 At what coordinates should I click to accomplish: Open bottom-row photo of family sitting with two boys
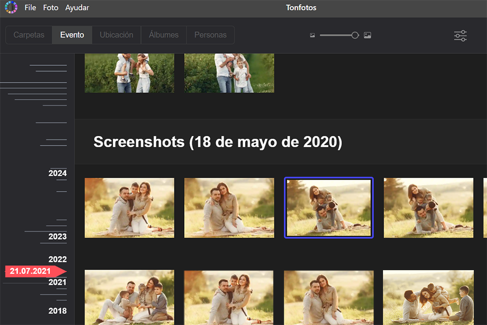[x=129, y=297]
